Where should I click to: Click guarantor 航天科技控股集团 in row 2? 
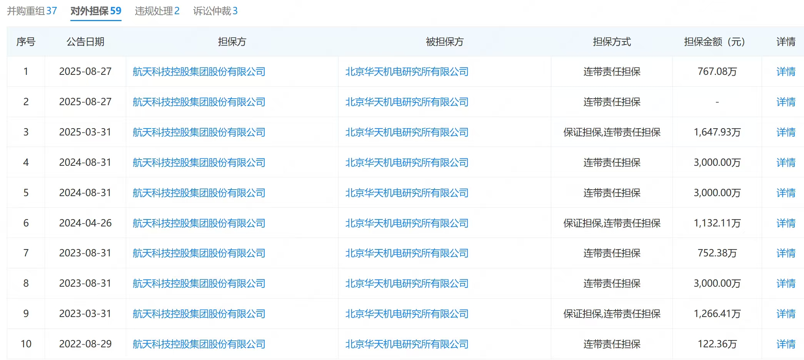click(199, 102)
